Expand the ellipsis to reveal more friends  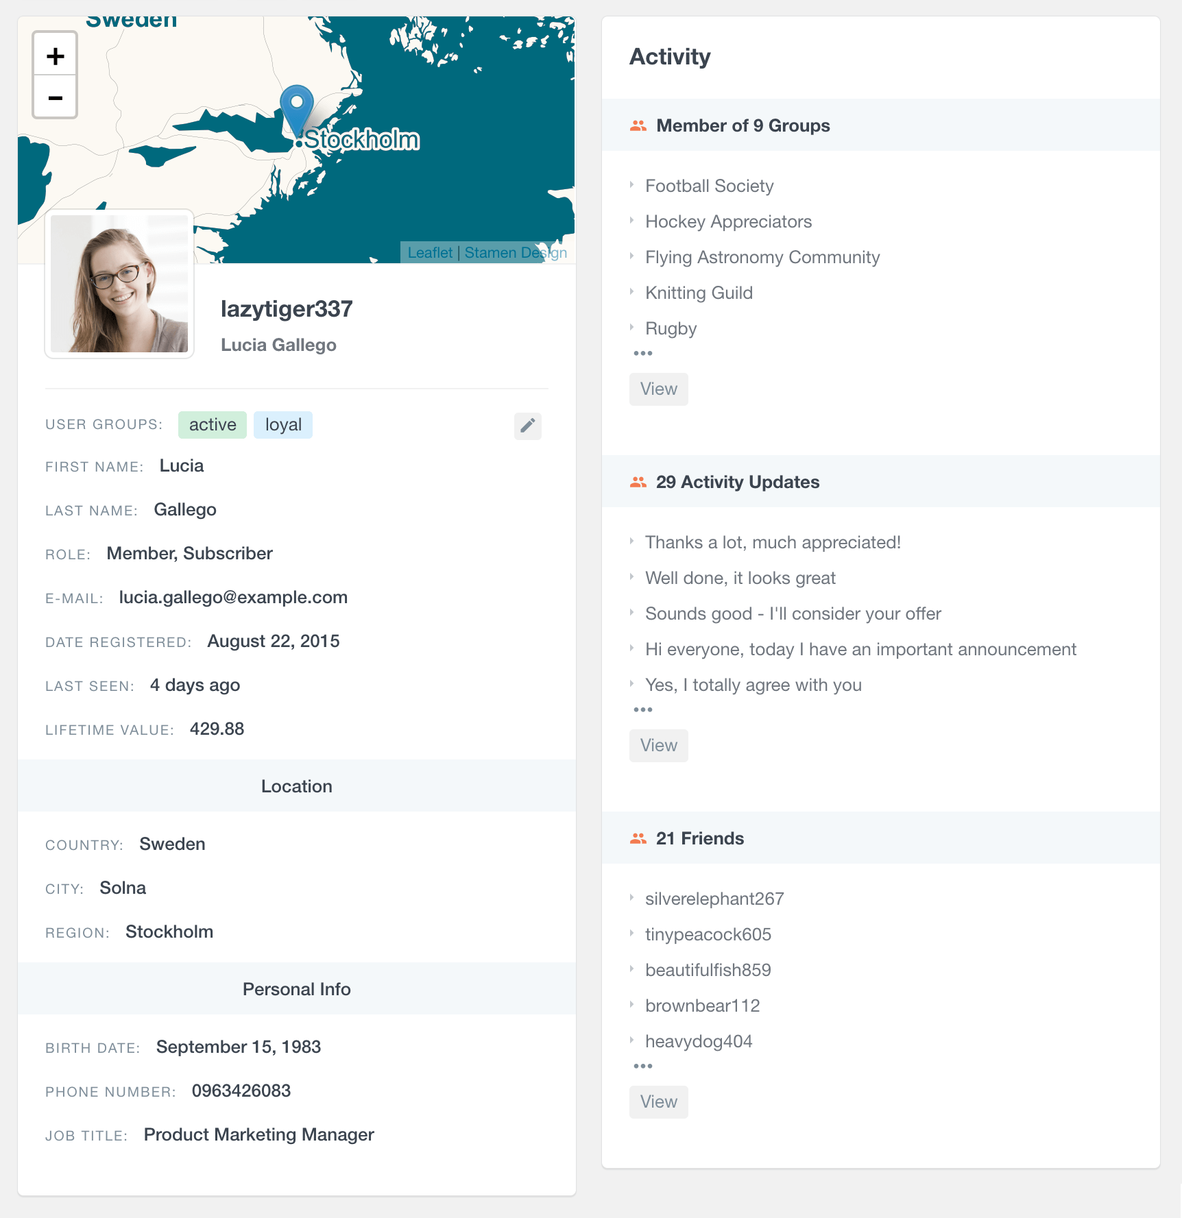tap(642, 1065)
